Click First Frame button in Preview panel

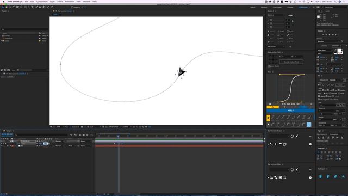click(323, 35)
